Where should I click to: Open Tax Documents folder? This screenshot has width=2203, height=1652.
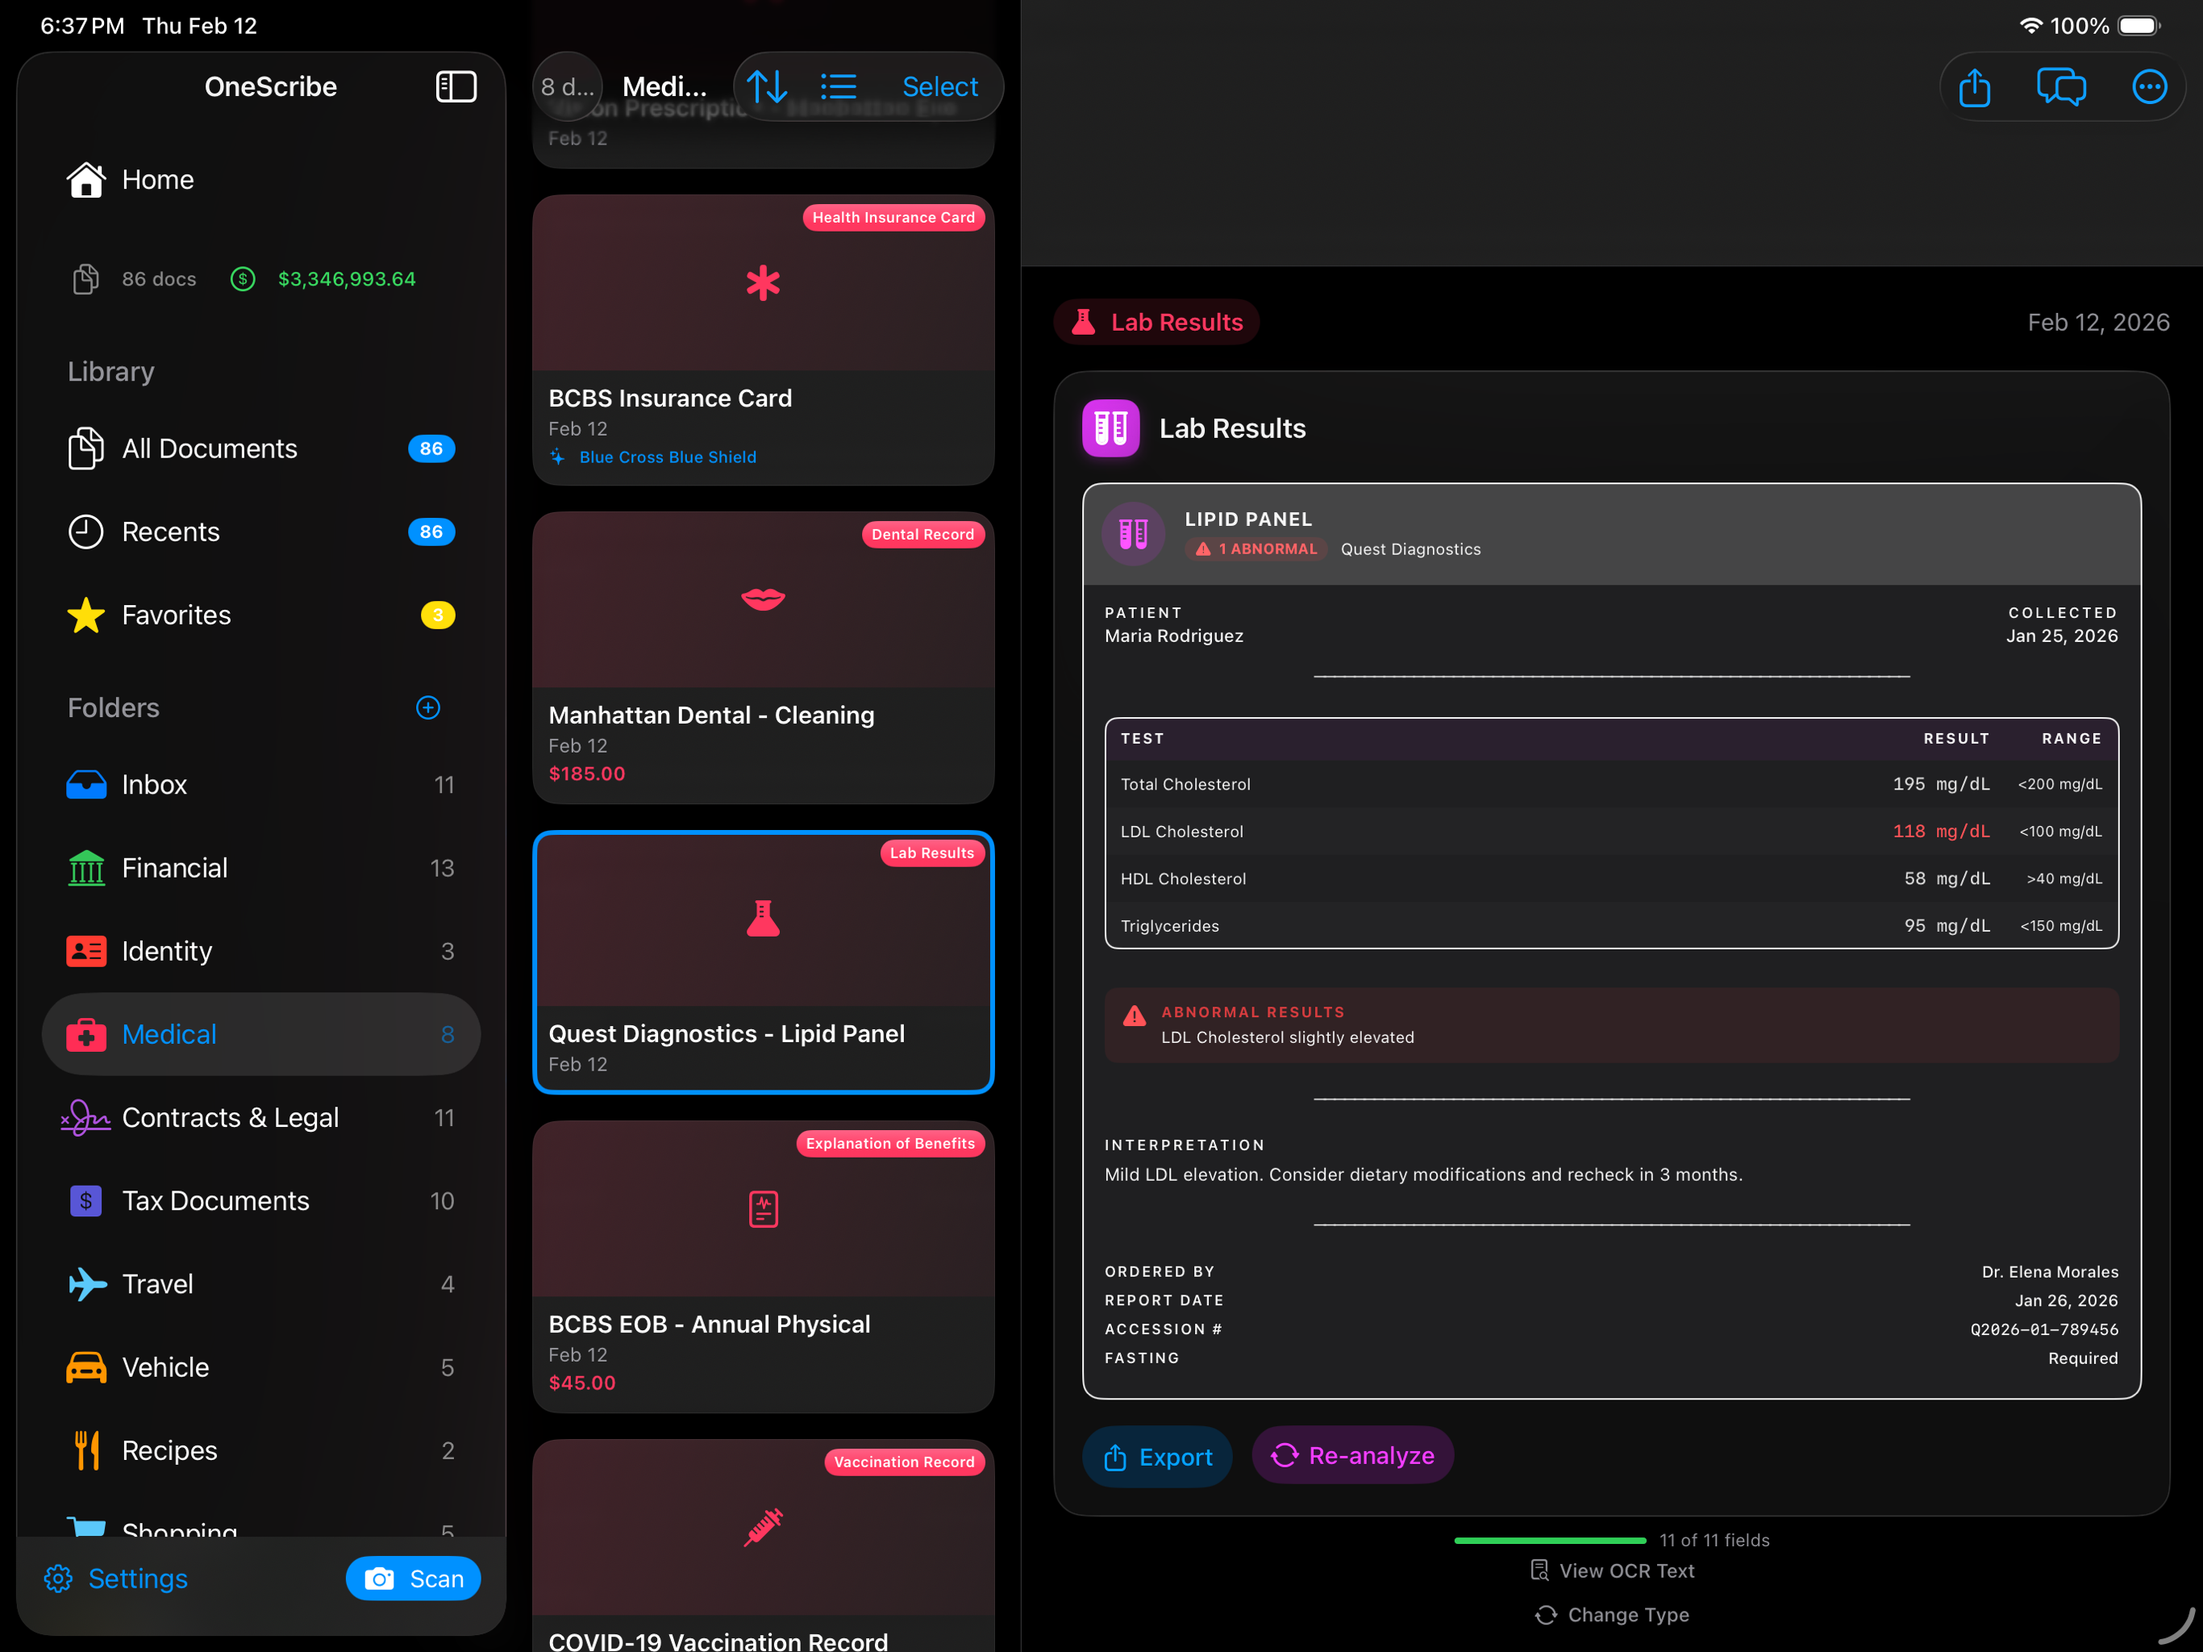[261, 1200]
